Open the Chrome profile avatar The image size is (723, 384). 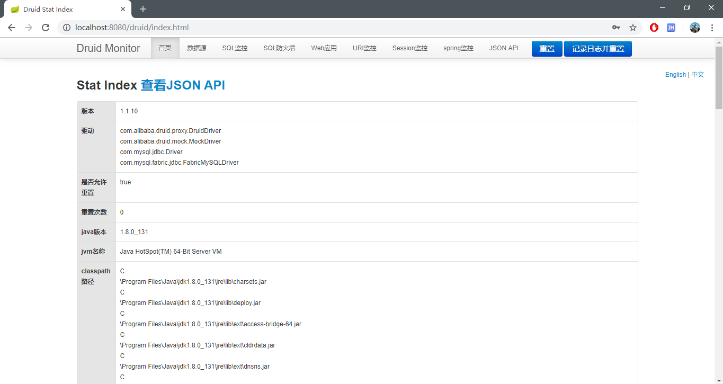[x=695, y=28]
